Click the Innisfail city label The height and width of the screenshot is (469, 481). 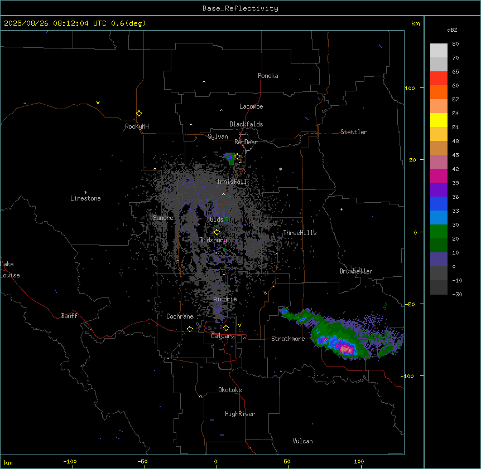tap(232, 182)
